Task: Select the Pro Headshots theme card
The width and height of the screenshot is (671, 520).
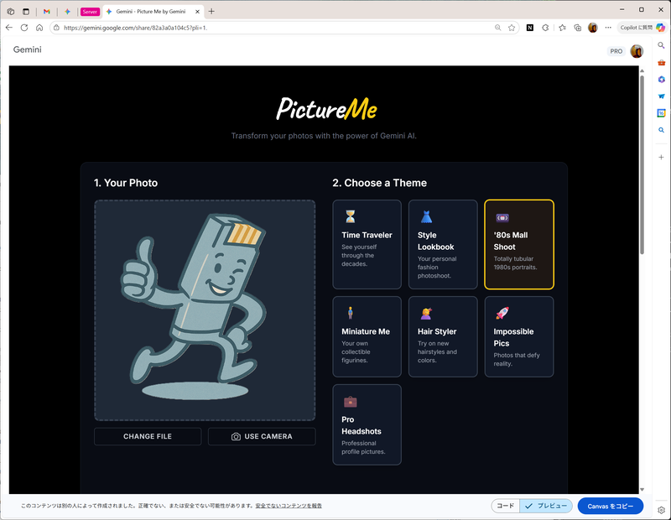Action: 367,424
